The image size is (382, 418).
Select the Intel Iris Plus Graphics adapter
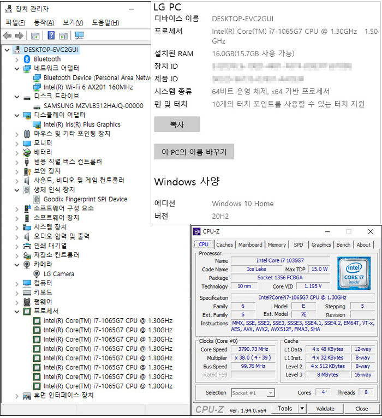pos(82,124)
